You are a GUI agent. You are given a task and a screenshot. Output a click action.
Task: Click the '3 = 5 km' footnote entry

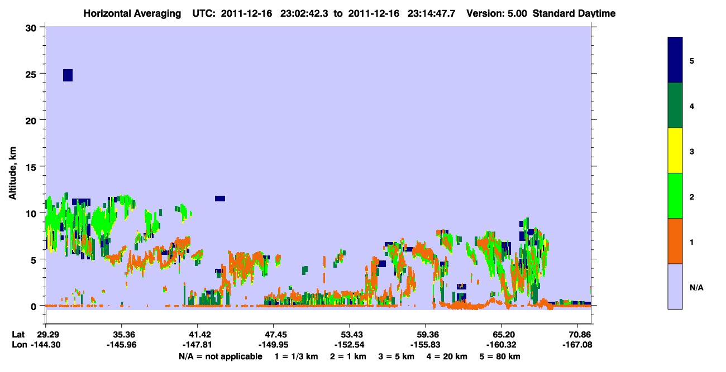(397, 356)
